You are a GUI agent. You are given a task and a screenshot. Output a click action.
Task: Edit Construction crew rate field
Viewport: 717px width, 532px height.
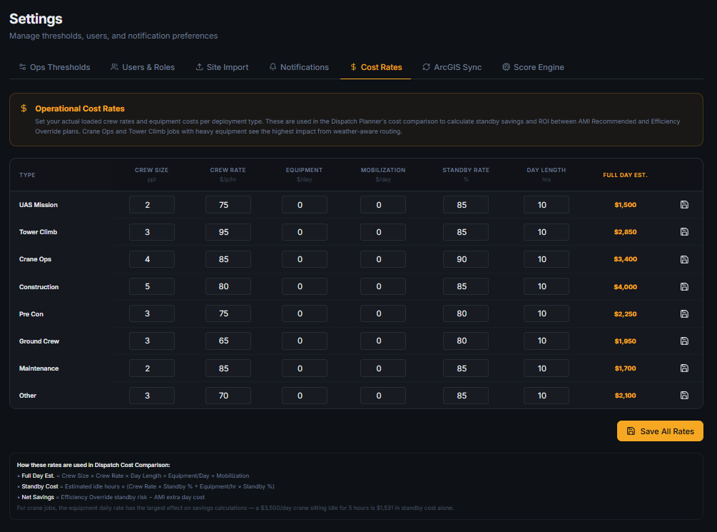228,286
